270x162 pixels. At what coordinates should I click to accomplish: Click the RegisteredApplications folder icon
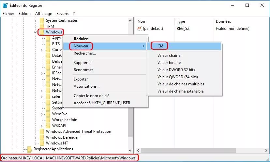29,149
